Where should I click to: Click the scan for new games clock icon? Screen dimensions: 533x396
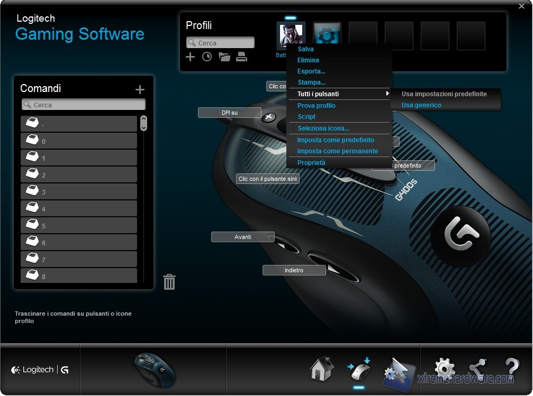[207, 57]
